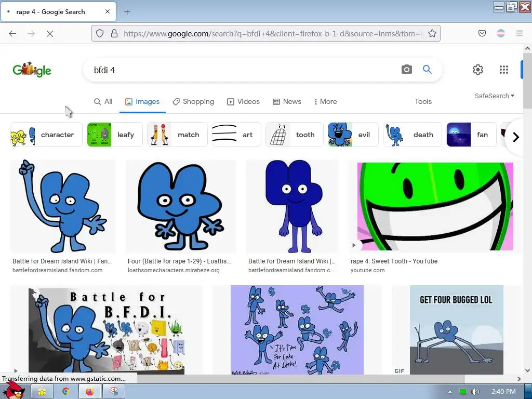Open the purple multi-pose Four sketch image
Screen dimensions: 532x399
pyautogui.click(x=297, y=330)
